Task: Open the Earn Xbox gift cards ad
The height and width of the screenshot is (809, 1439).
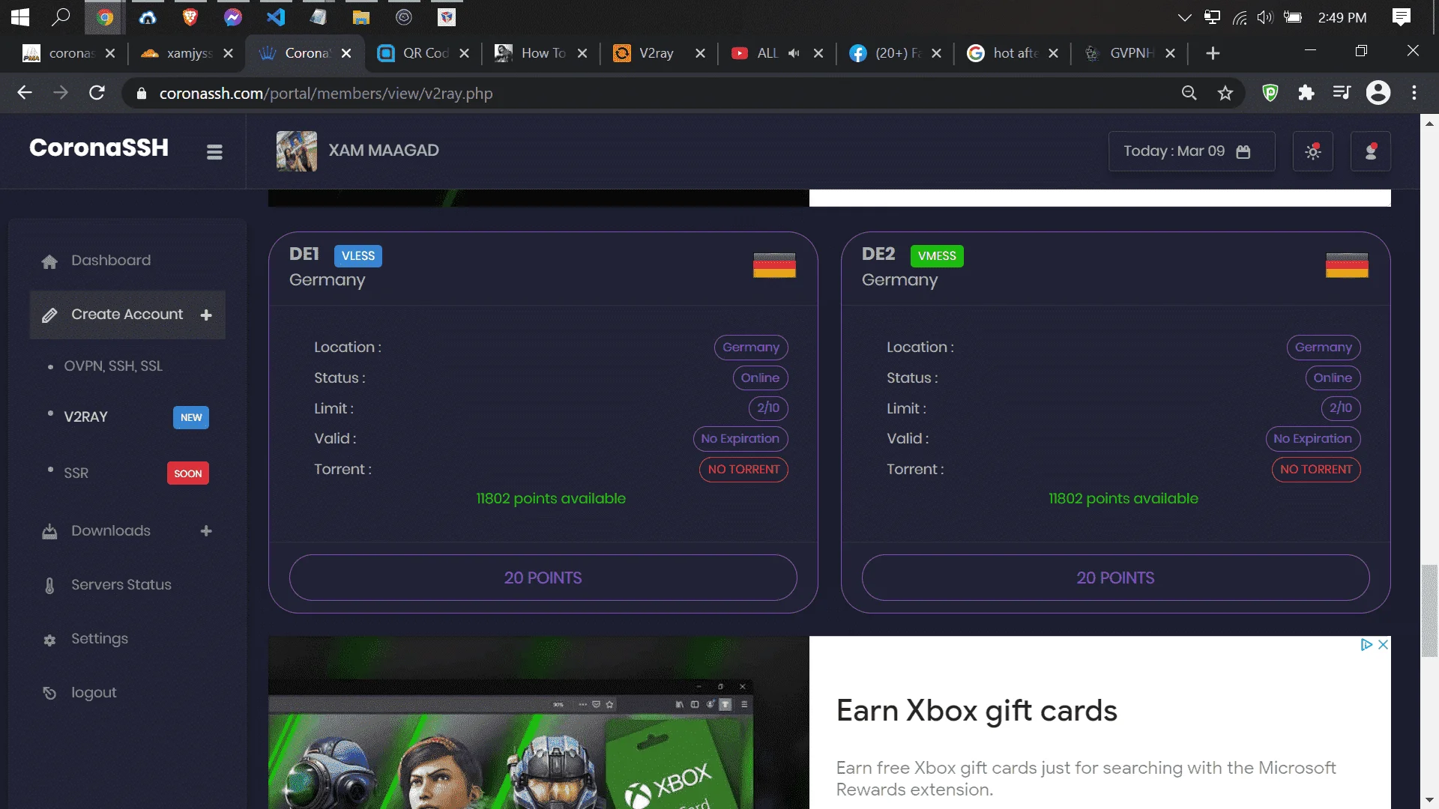Action: [x=976, y=711]
